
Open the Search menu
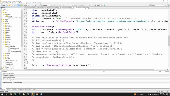(x=12, y=3)
